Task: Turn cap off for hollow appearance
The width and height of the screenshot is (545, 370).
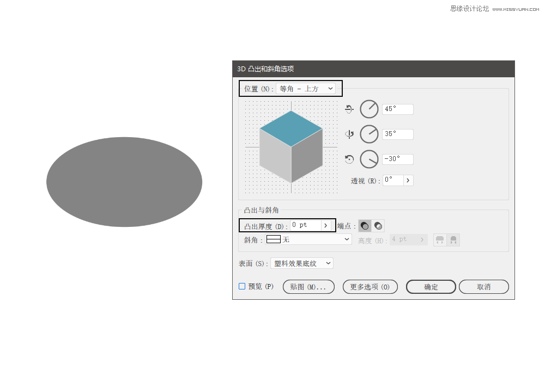Action: click(x=378, y=226)
